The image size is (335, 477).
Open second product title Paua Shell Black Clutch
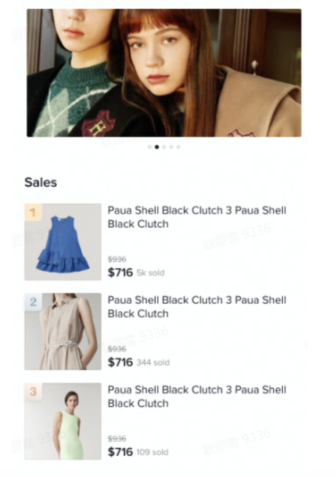pos(197,307)
